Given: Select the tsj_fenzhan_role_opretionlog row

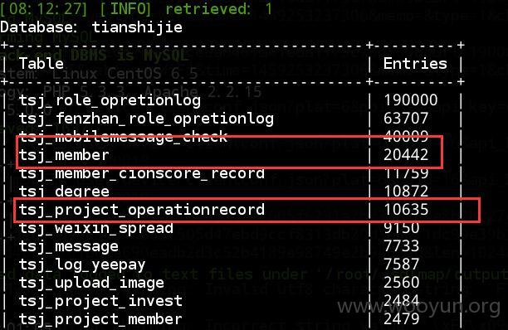Looking at the screenshot, I should (x=232, y=119).
